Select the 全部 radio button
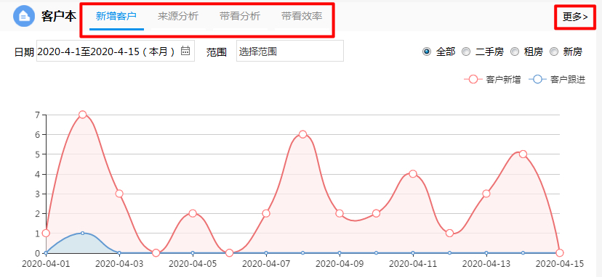 (x=426, y=51)
